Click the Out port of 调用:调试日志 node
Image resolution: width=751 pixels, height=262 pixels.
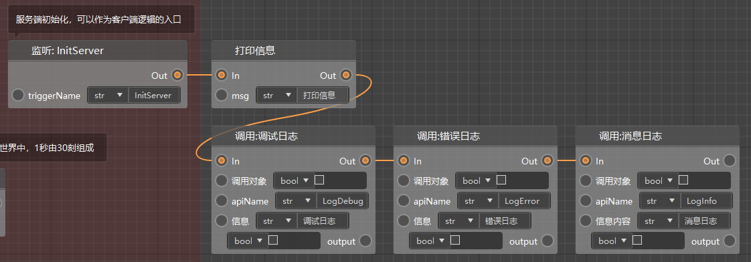[365, 160]
